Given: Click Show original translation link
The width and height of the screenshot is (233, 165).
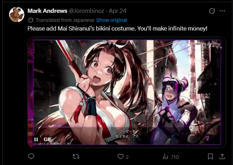Looking at the screenshot, I should [111, 20].
